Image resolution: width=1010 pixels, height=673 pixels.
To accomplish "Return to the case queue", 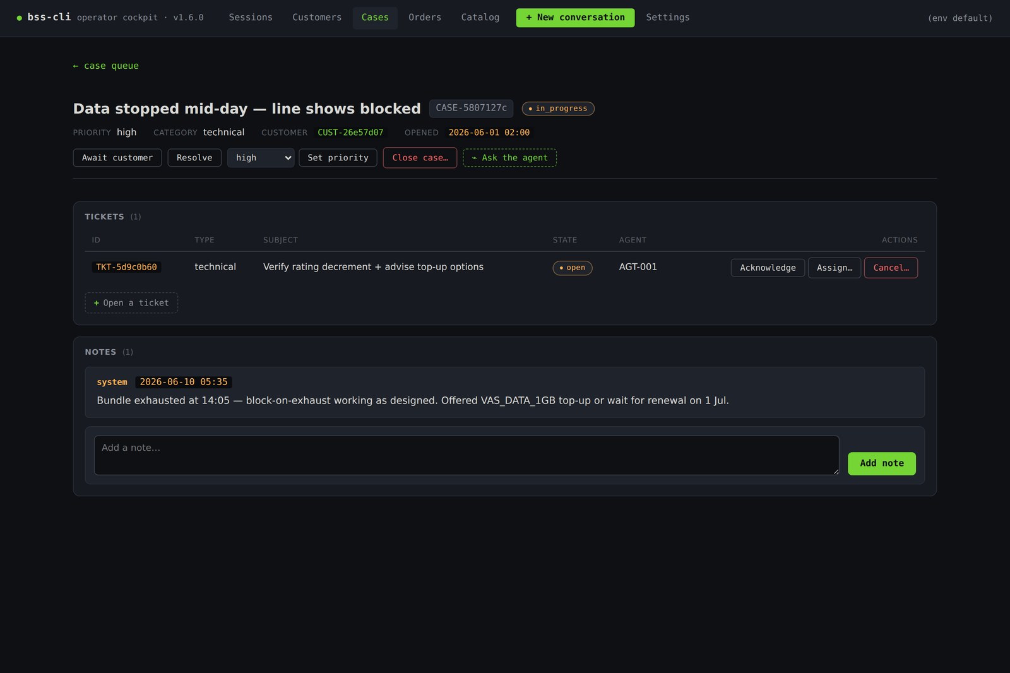I will coord(106,66).
